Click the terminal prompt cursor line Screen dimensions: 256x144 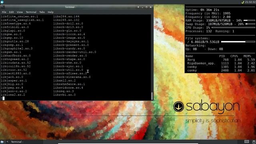tap(3, 98)
